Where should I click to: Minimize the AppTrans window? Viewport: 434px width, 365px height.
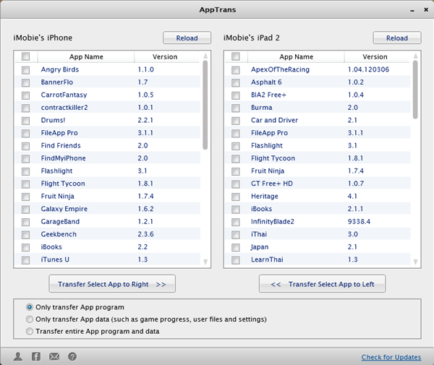pyautogui.click(x=412, y=10)
